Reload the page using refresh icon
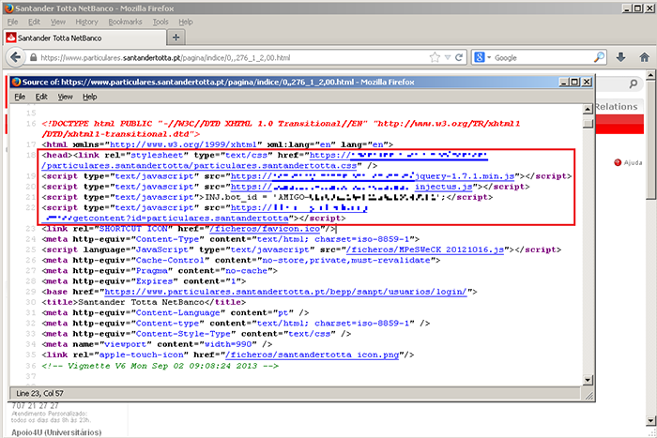The image size is (657, 438). coord(459,57)
